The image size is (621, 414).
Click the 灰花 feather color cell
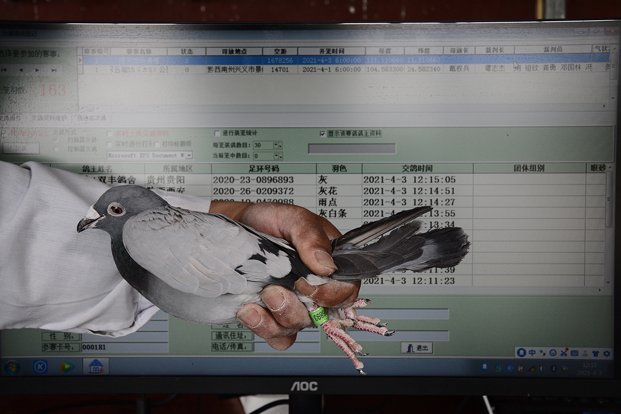pyautogui.click(x=328, y=191)
